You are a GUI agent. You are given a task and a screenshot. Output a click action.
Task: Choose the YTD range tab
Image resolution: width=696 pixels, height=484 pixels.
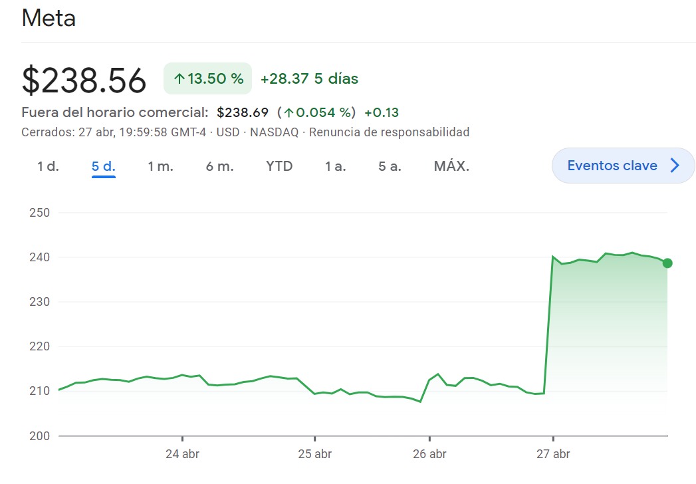(x=279, y=166)
